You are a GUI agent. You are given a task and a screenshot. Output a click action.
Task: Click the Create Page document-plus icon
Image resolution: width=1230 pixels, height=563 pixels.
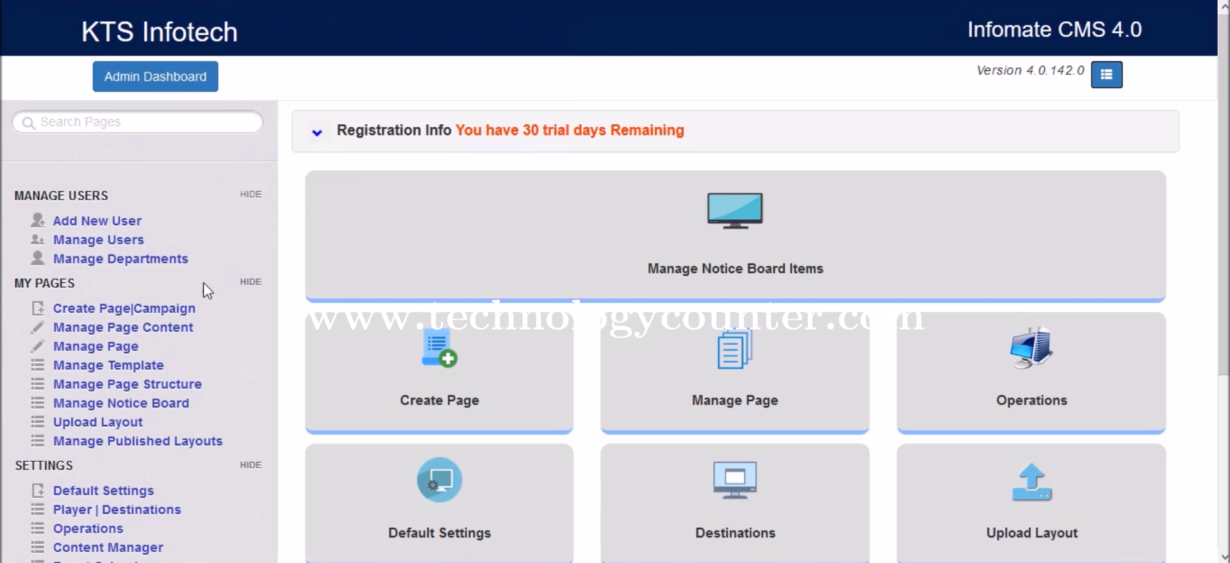point(439,349)
